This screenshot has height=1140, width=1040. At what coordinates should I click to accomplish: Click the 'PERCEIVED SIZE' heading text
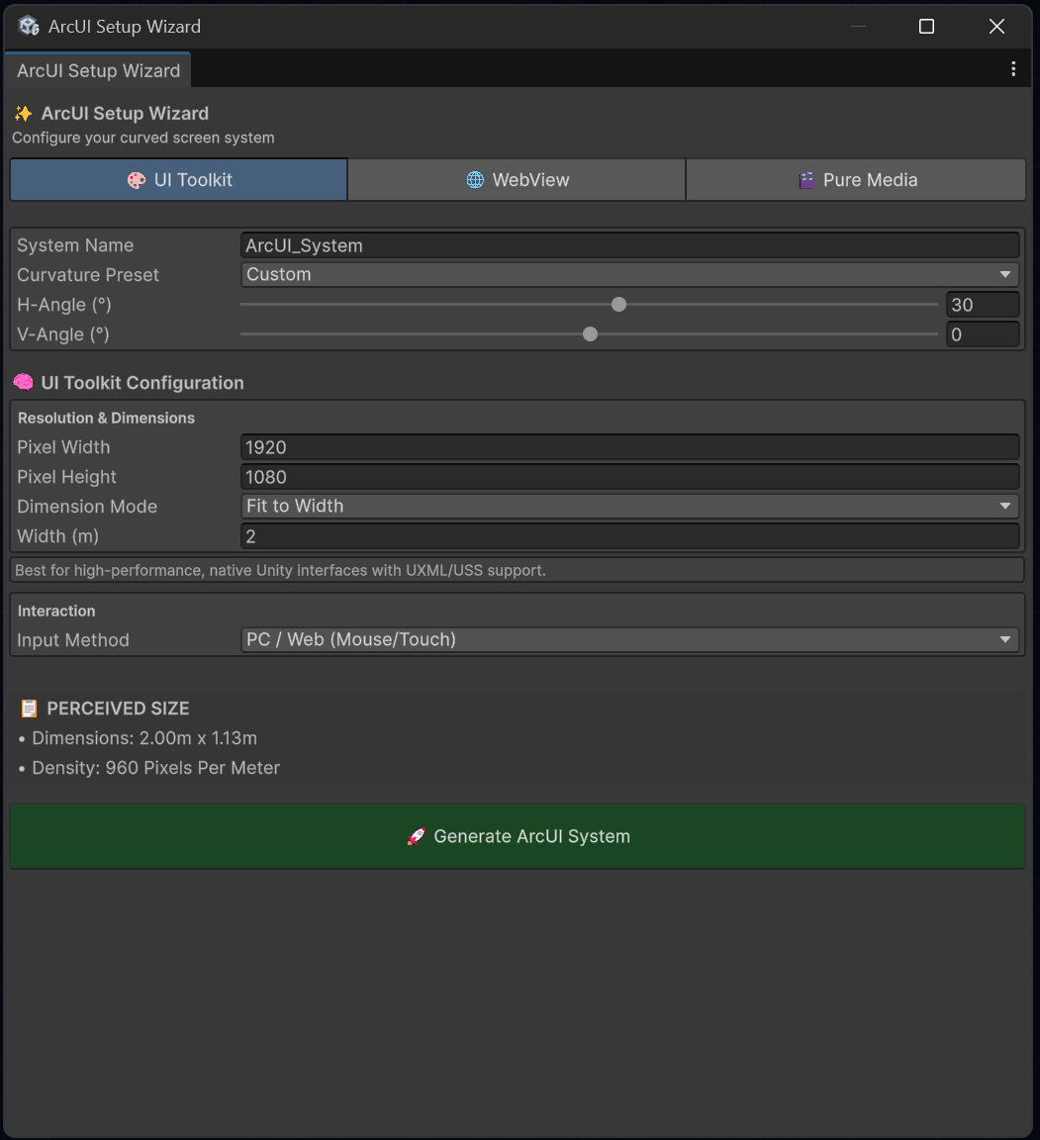pos(118,709)
